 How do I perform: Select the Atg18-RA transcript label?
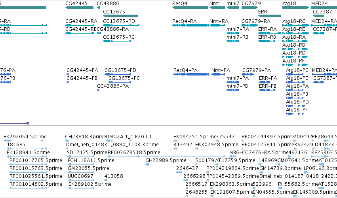(294, 37)
